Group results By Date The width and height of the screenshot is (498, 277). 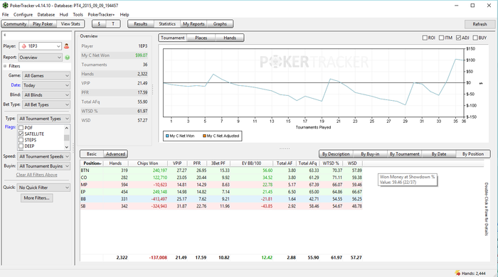(x=439, y=154)
